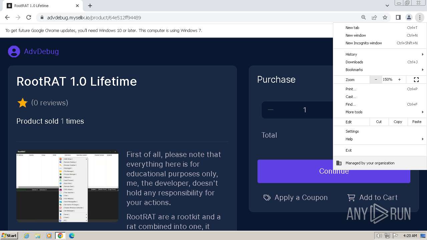This screenshot has width=427, height=240.
Task: Click the 4:20 AM taskbar clock
Action: tap(410, 236)
